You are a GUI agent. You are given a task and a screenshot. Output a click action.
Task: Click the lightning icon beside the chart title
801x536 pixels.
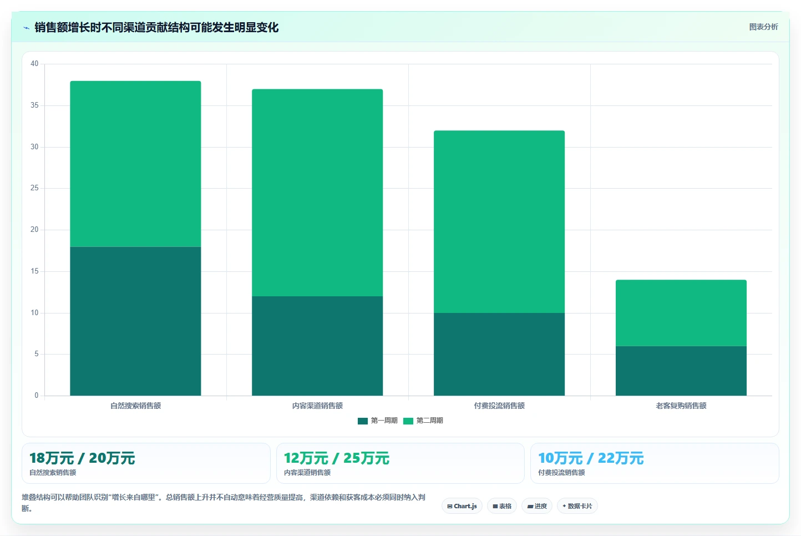point(26,28)
